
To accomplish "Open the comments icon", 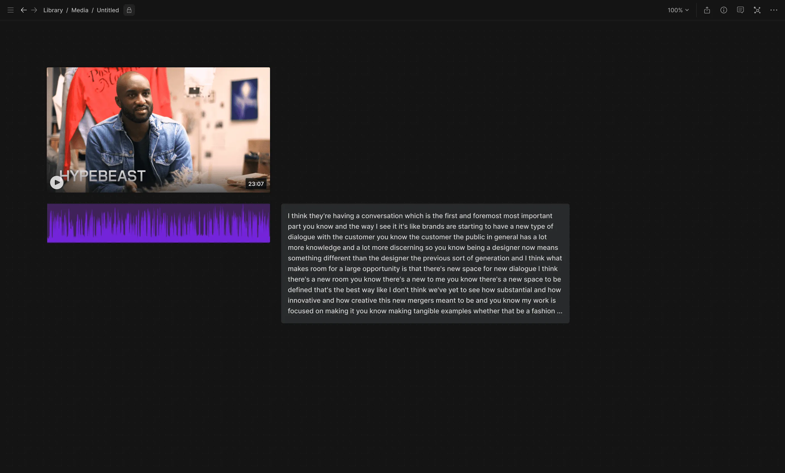I will coord(740,10).
